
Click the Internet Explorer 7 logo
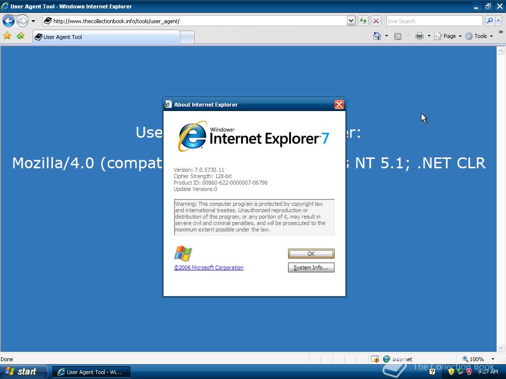[x=253, y=136]
